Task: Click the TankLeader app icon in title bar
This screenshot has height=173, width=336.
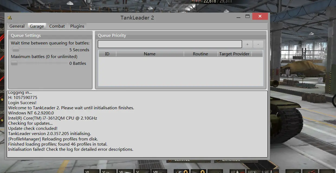Action: (x=9, y=18)
